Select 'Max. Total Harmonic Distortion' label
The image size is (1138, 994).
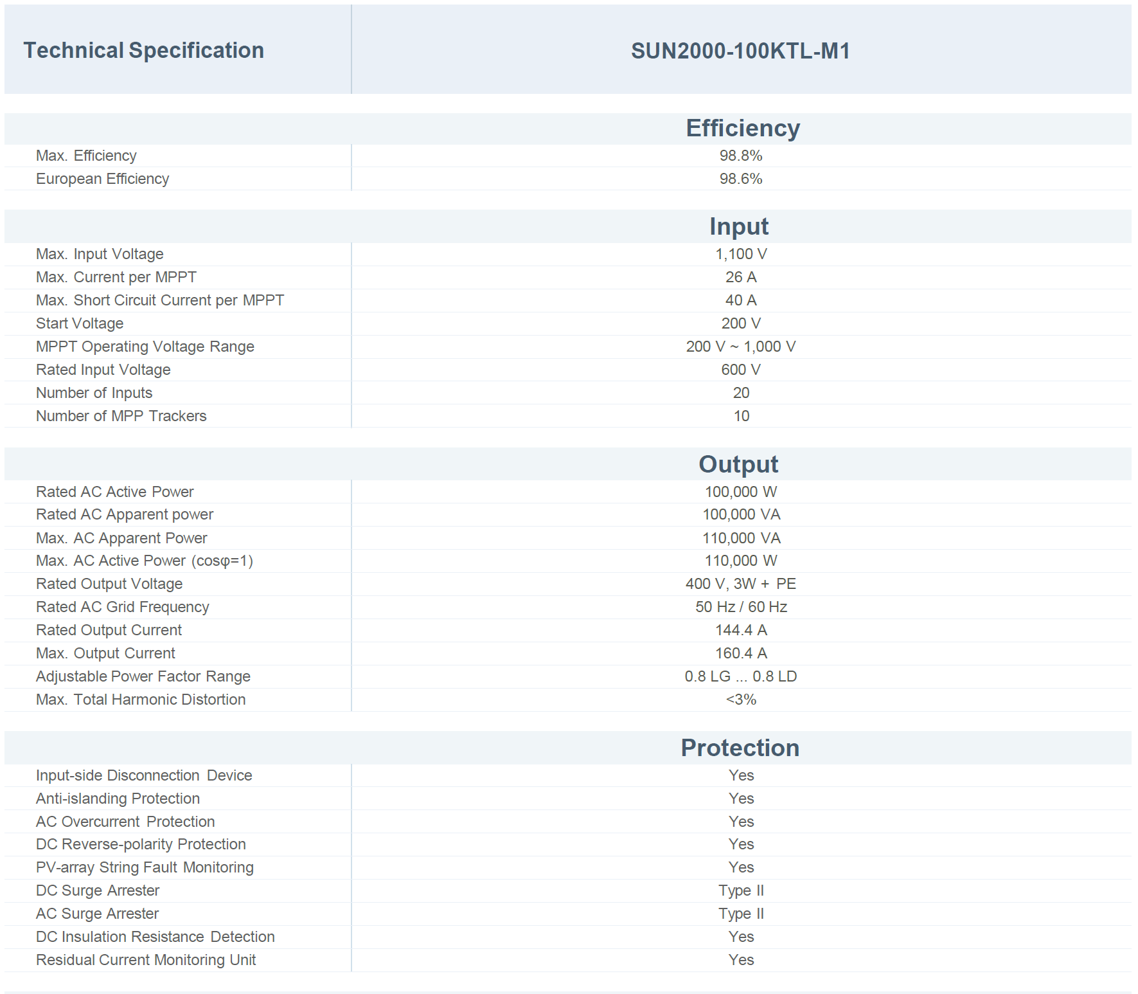pos(141,700)
